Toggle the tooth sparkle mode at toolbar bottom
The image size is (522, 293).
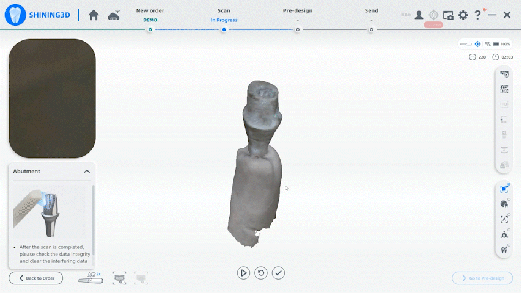(x=504, y=250)
